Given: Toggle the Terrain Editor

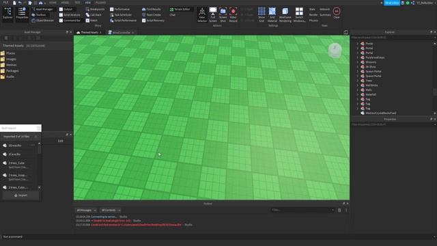Looking at the screenshot, I should coord(180,9).
